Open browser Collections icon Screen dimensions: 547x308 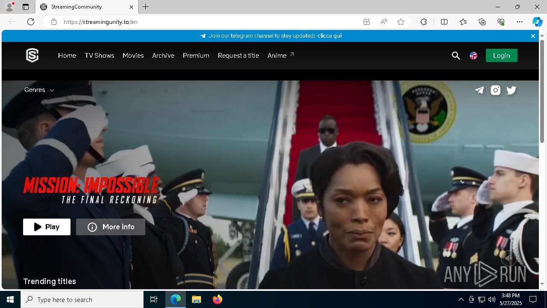coord(482,22)
